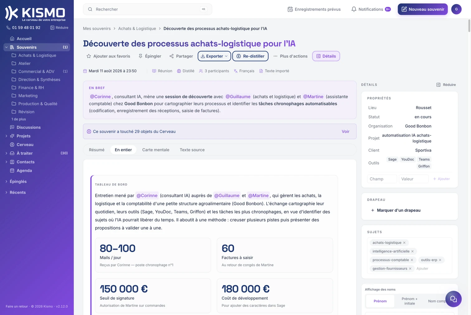471x315 pixels.
Task: Expand the À traiter section
Action: 6,153
